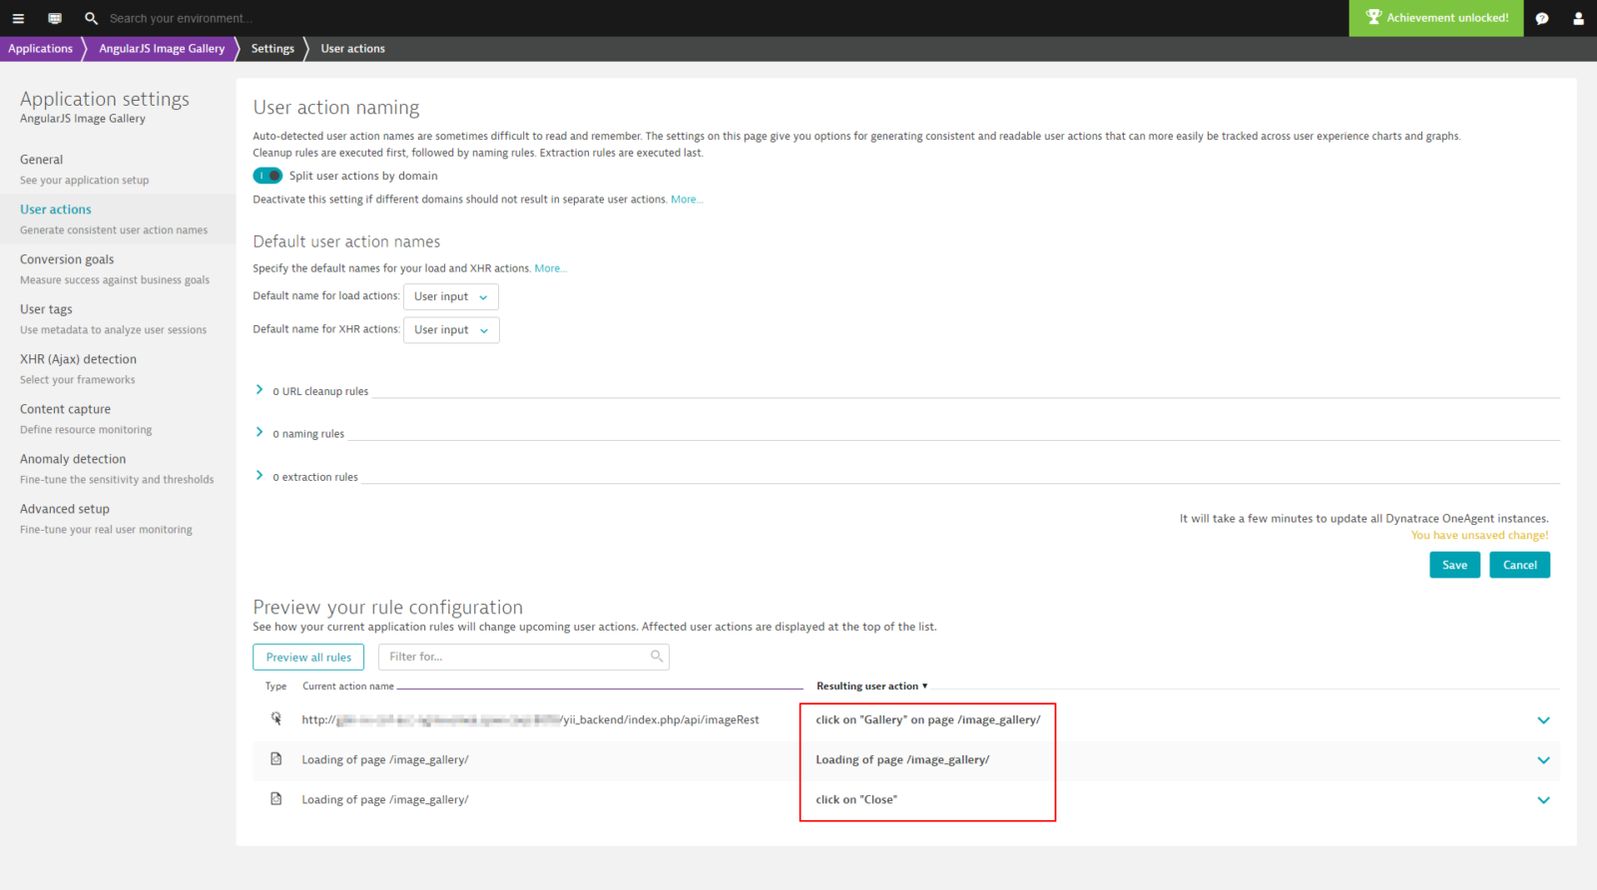Image resolution: width=1597 pixels, height=890 pixels.
Task: Expand the naming rules section
Action: (260, 433)
